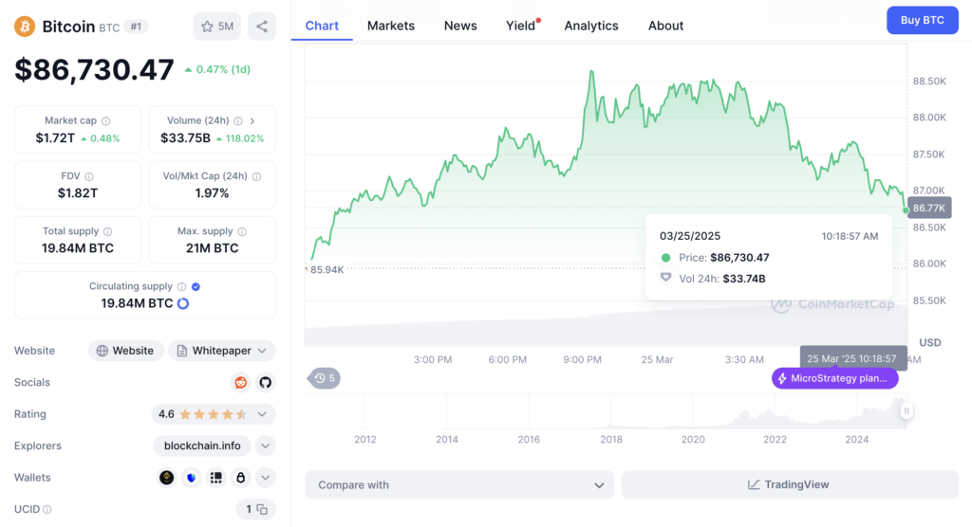The height and width of the screenshot is (527, 972).
Task: Open the Reddit social icon
Action: (x=240, y=382)
